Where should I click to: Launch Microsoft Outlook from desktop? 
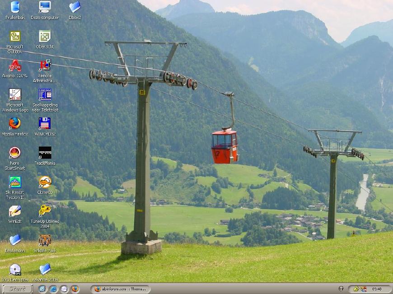(x=15, y=37)
